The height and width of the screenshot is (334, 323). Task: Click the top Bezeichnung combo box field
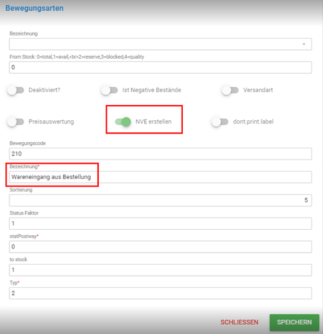(x=160, y=44)
